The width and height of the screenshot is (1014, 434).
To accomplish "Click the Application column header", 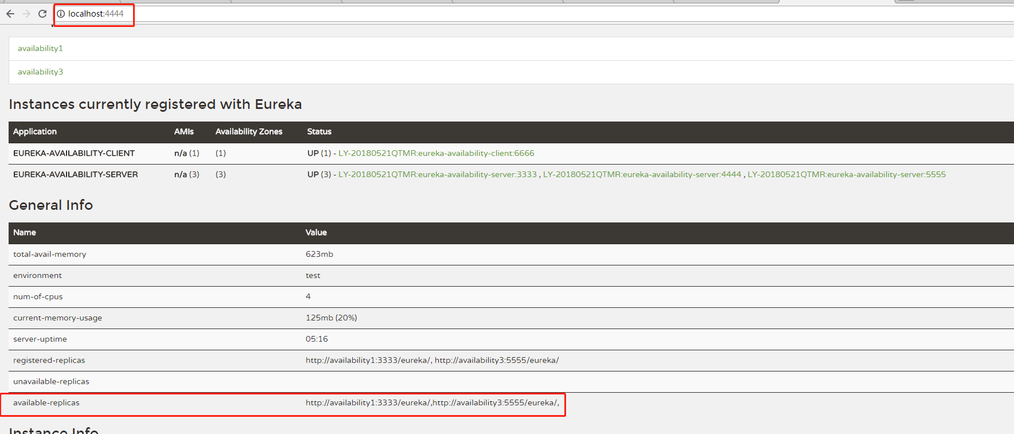I will point(35,132).
